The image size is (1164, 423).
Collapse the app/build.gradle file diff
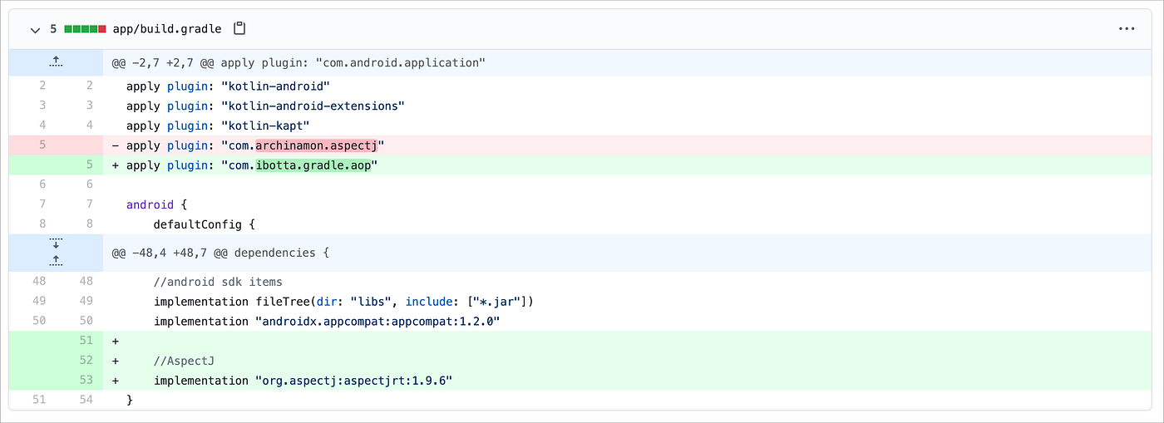35,29
